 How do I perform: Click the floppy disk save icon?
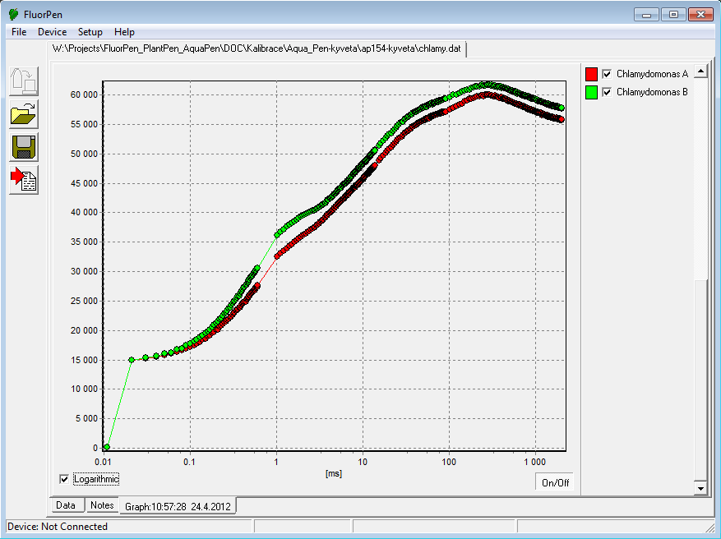click(24, 147)
